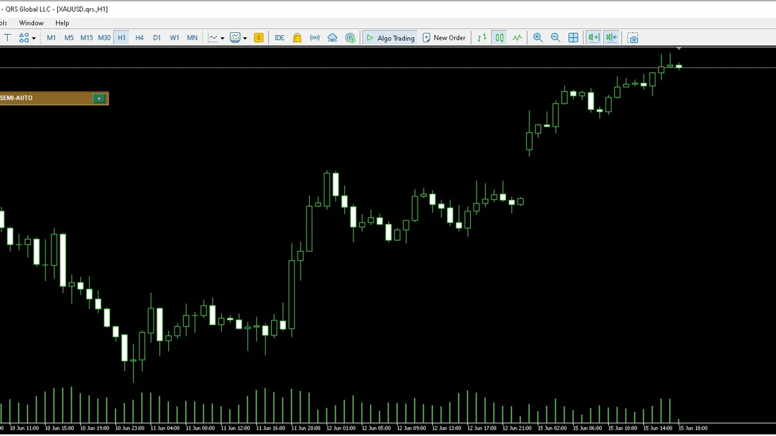This screenshot has width=776, height=436.
Task: Click the gold dollar sign icon
Action: click(x=258, y=38)
